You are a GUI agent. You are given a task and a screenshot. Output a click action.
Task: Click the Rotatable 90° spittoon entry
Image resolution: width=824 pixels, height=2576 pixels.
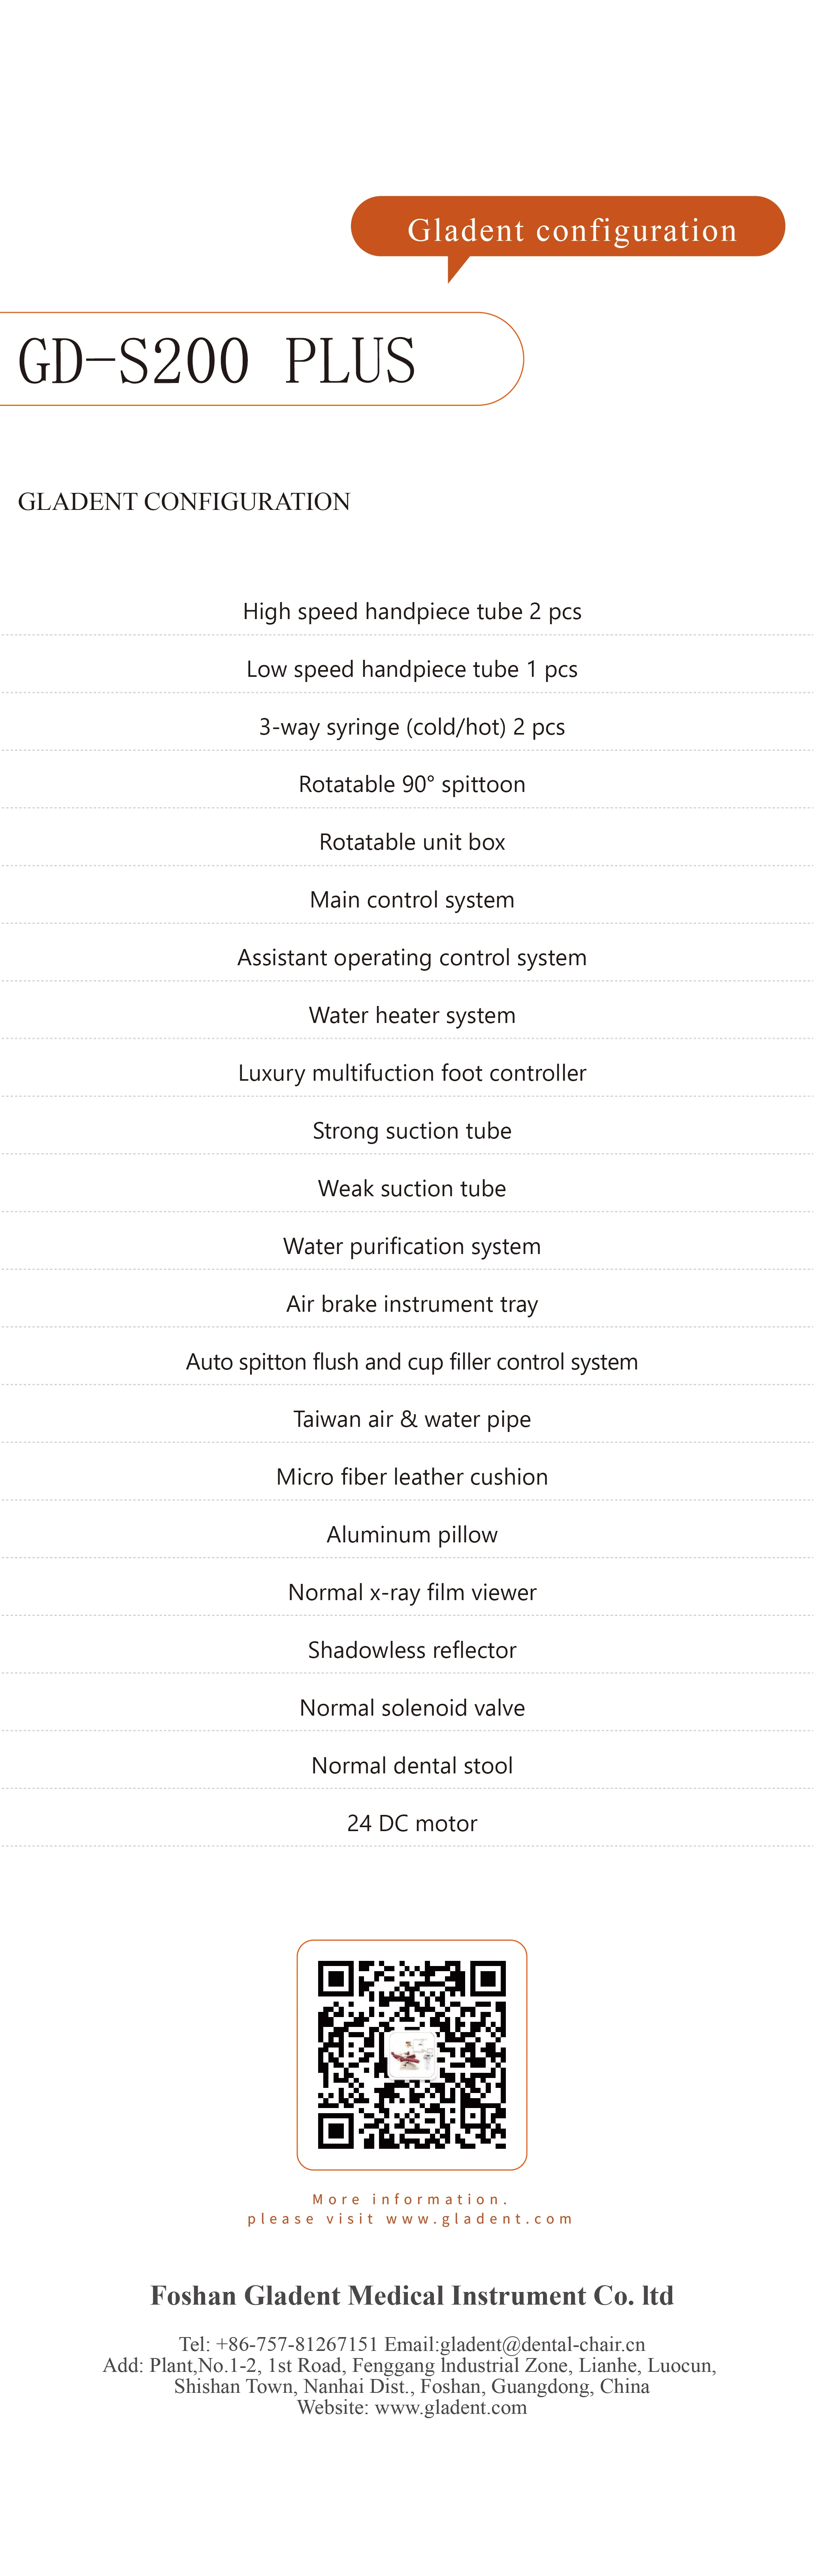411,784
